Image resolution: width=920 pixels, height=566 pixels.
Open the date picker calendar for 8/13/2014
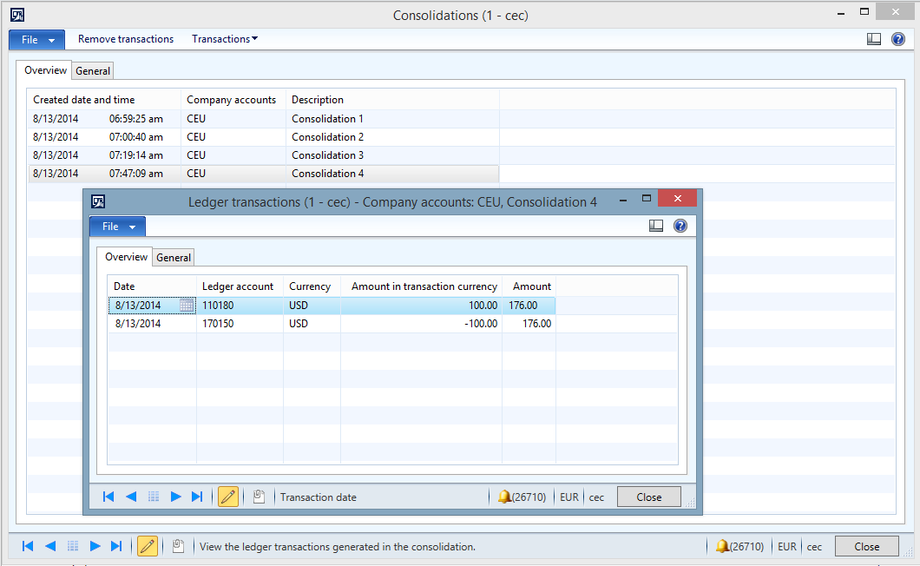pyautogui.click(x=187, y=306)
